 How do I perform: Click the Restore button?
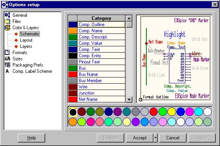click(x=111, y=138)
